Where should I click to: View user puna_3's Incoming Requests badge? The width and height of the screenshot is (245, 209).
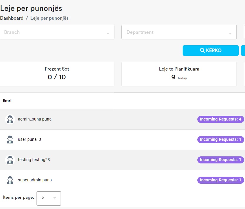[x=221, y=140]
